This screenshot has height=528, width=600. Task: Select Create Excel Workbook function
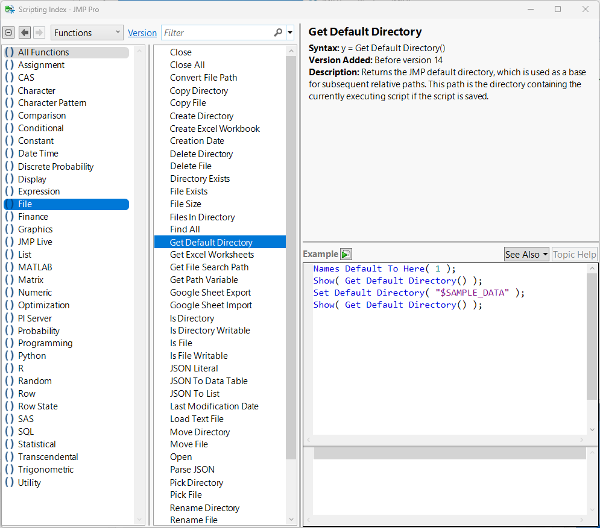pyautogui.click(x=215, y=128)
